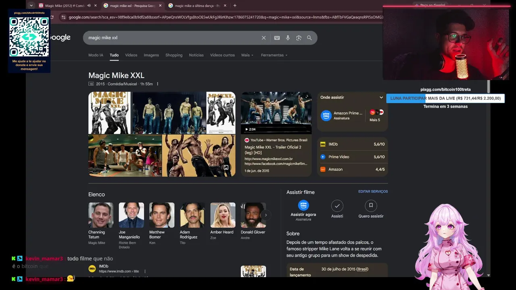Open a new browser tab
516x290 pixels.
(x=235, y=6)
